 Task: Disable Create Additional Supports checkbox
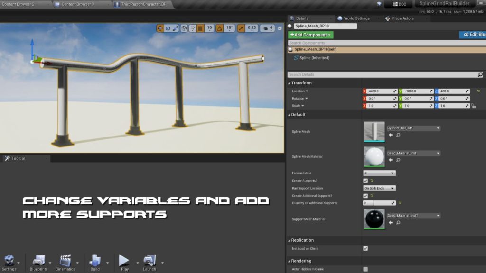365,196
